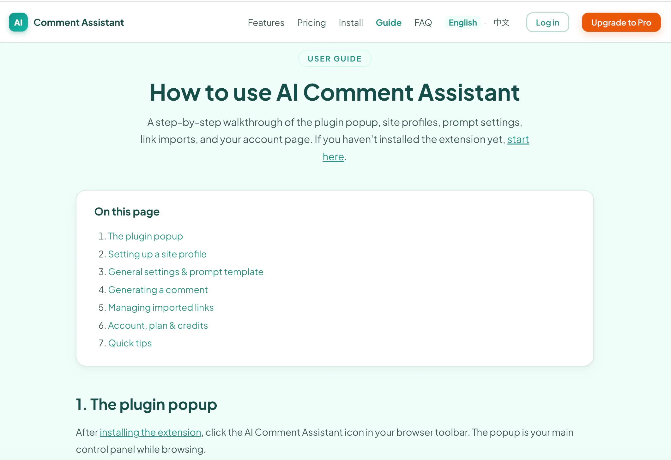Jump to 'General settings & prompt template'

[x=186, y=272]
